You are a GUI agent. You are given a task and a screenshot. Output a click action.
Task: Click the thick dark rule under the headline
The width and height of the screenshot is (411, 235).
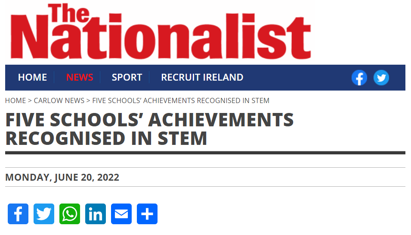point(205,153)
